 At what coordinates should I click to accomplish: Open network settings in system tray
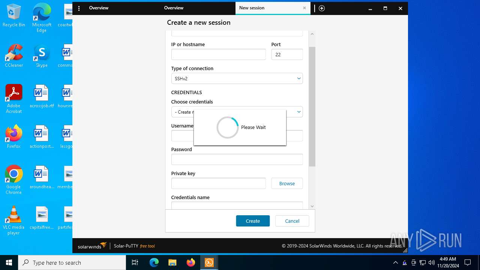[423, 262]
